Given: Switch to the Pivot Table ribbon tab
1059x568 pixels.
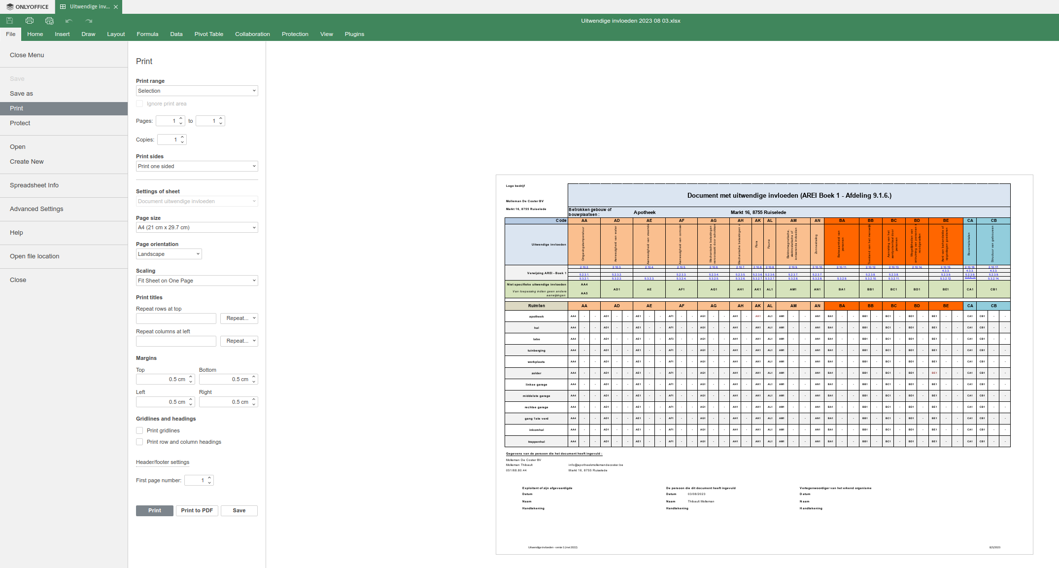Looking at the screenshot, I should click(208, 34).
